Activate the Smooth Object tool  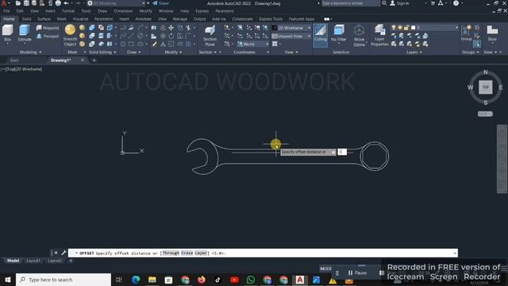pyautogui.click(x=70, y=35)
